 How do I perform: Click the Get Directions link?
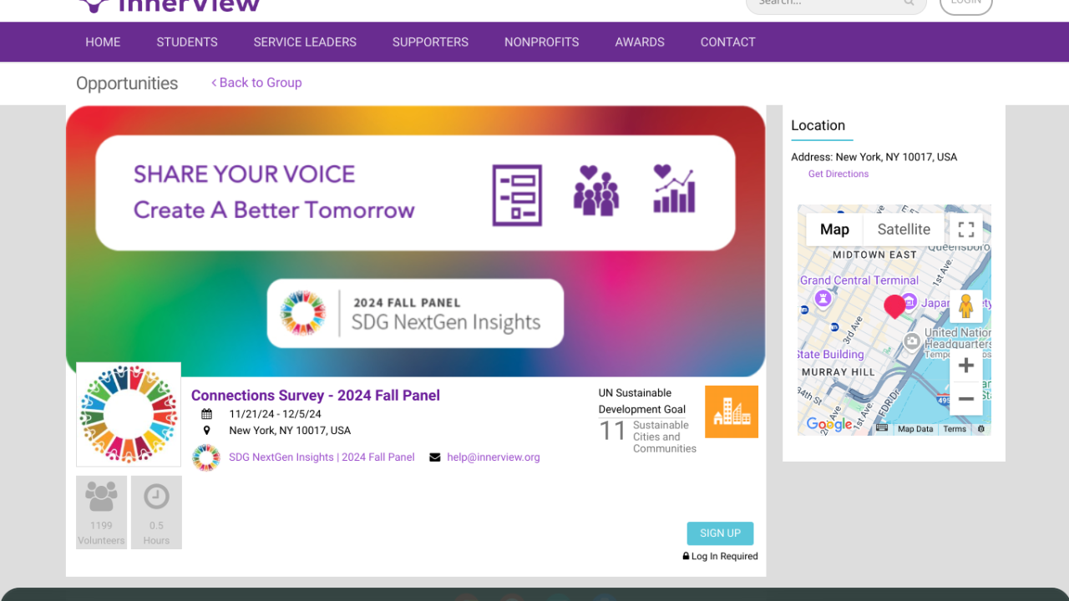coord(838,174)
